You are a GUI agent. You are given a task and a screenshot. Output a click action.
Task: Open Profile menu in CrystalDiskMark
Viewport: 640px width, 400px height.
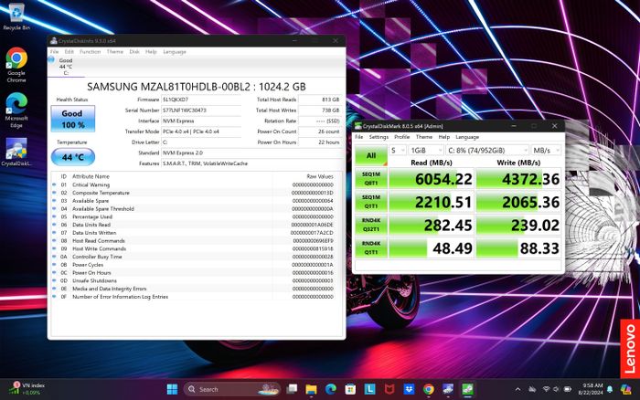coord(401,137)
